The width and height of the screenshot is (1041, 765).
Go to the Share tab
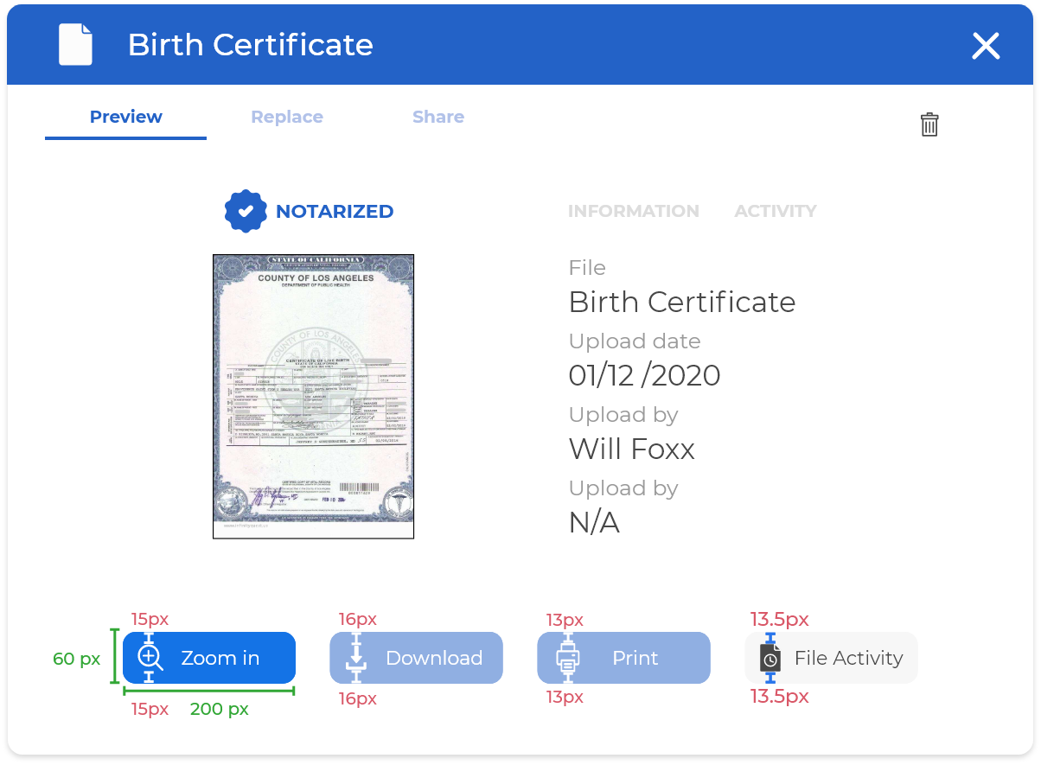point(438,118)
